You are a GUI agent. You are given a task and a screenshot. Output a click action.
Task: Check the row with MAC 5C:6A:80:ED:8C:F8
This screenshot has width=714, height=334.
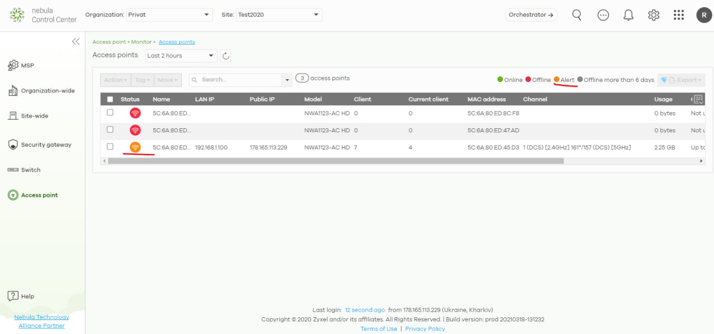click(x=110, y=113)
